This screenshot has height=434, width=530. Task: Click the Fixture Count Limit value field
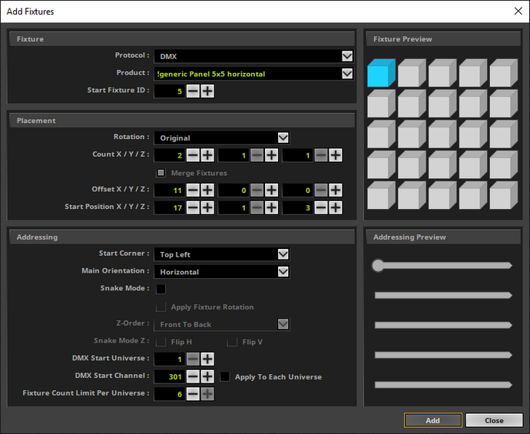169,394
